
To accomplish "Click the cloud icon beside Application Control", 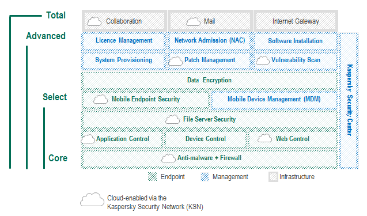I will click(88, 139).
